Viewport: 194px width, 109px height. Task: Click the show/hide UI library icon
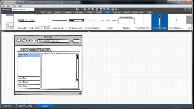click(186, 9)
